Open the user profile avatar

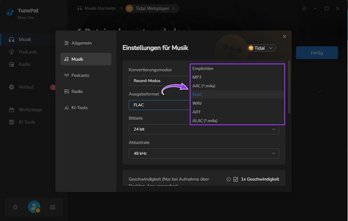point(34,207)
